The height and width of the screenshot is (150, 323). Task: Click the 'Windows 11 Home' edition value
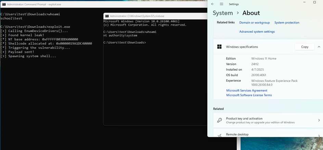[264, 58]
